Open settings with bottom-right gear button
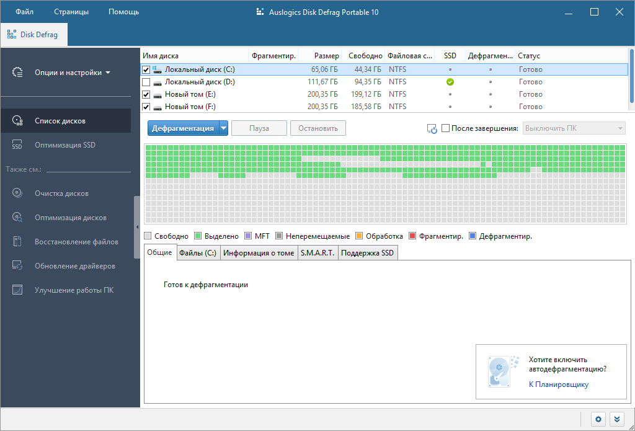Viewport: 635px width, 431px height. 598,419
